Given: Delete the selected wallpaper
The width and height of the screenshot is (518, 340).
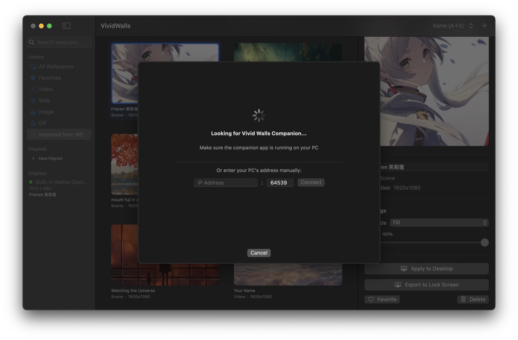Looking at the screenshot, I should (473, 299).
